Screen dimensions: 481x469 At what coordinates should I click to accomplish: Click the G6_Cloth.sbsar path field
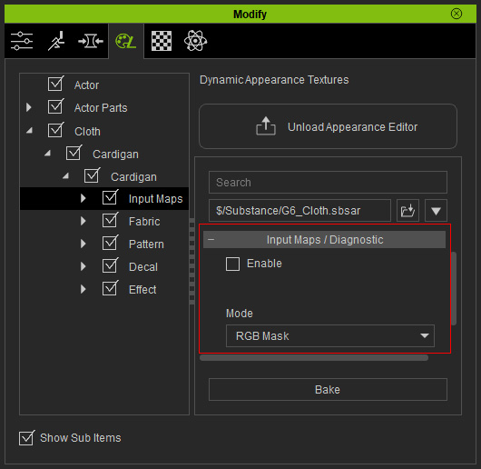(299, 210)
